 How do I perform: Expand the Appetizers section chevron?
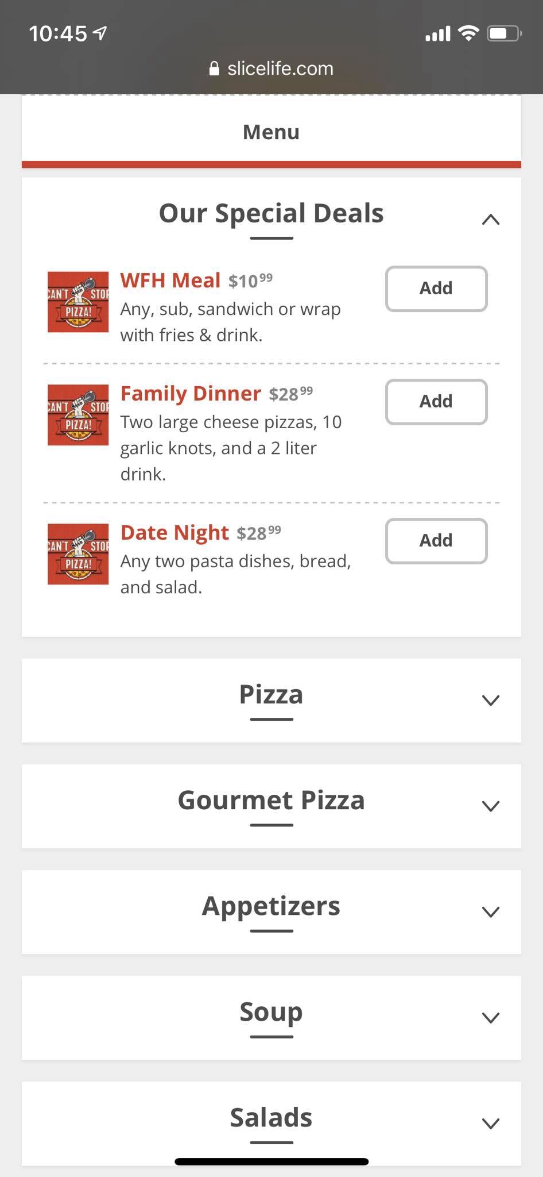tap(491, 911)
